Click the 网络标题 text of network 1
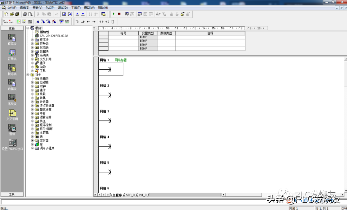Viewport: 347px width, 210px height. (x=120, y=60)
